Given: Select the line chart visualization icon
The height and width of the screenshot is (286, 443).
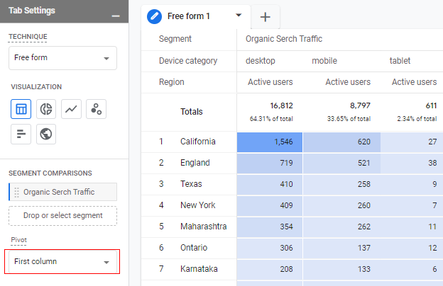Looking at the screenshot, I should 71,109.
